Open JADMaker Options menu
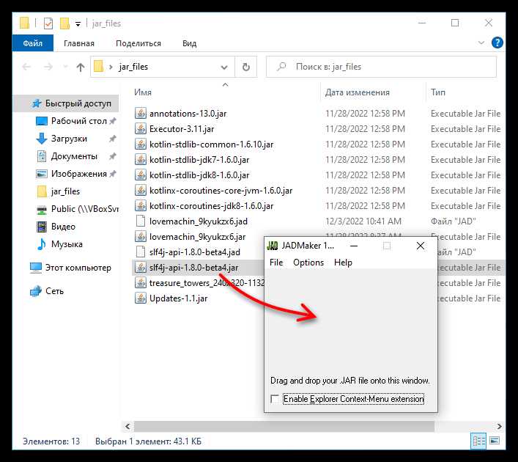 tap(308, 263)
